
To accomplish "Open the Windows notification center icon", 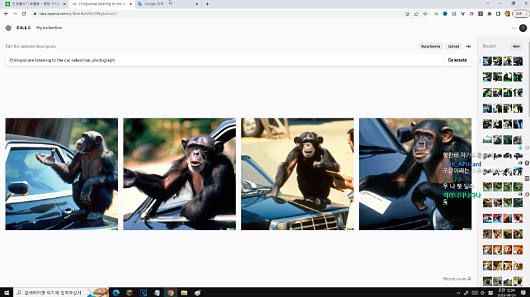I will (x=523, y=292).
